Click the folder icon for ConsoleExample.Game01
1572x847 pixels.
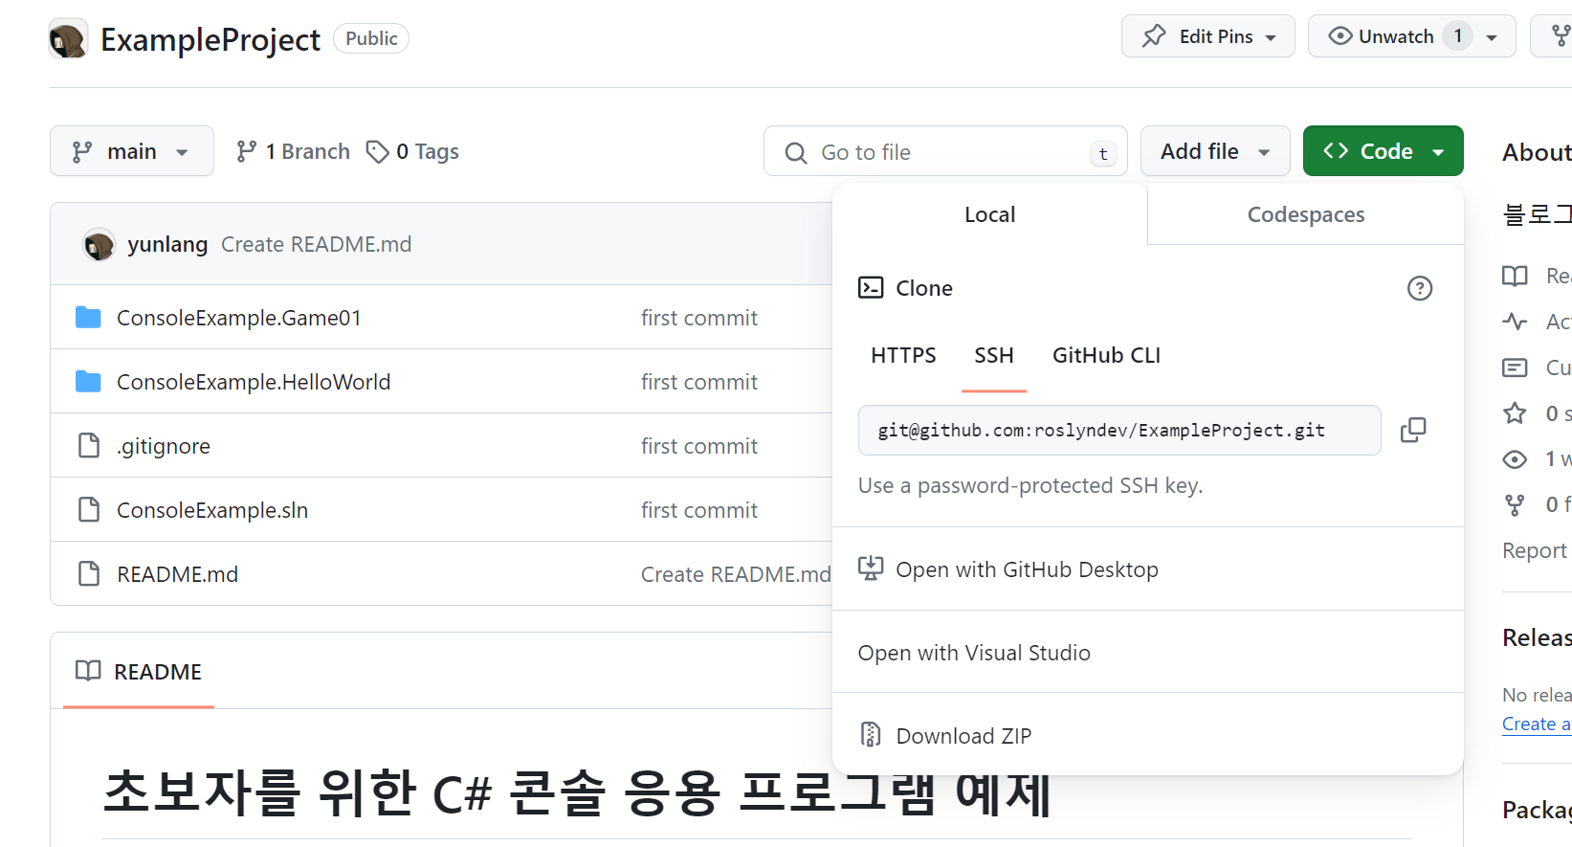[88, 317]
